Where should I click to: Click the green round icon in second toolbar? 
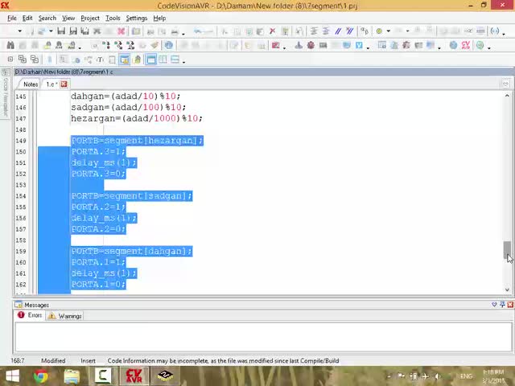point(480,45)
